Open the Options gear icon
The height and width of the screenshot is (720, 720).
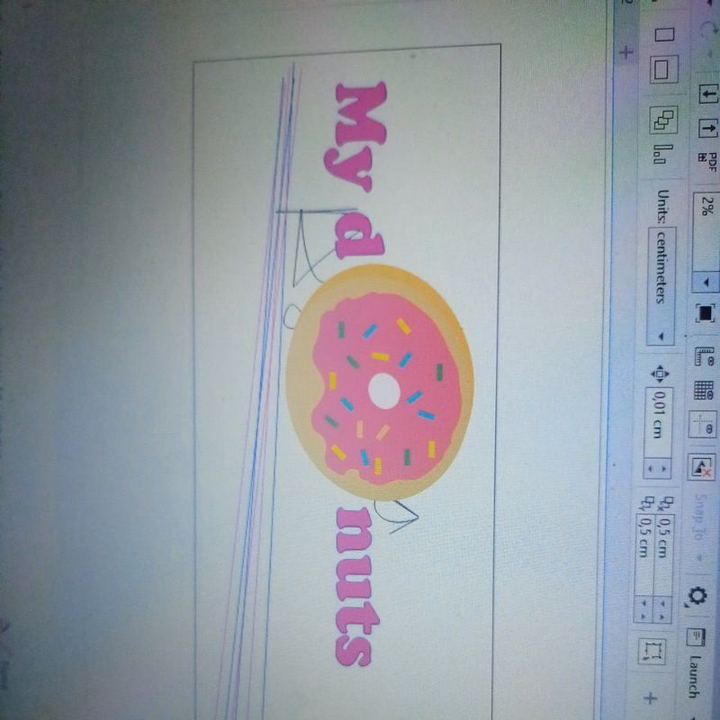coord(697,594)
